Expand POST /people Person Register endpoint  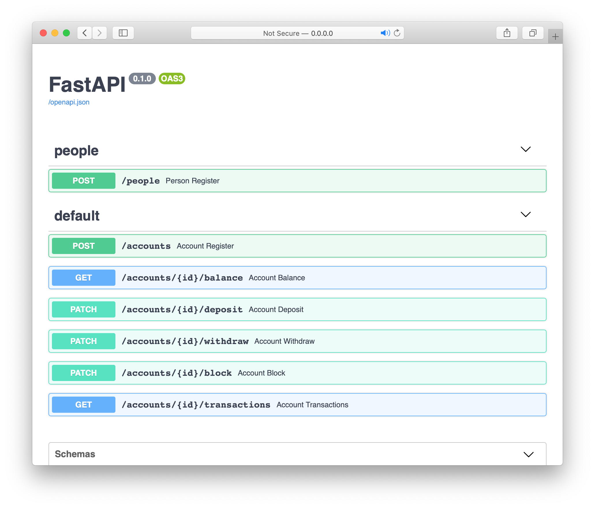tap(297, 181)
